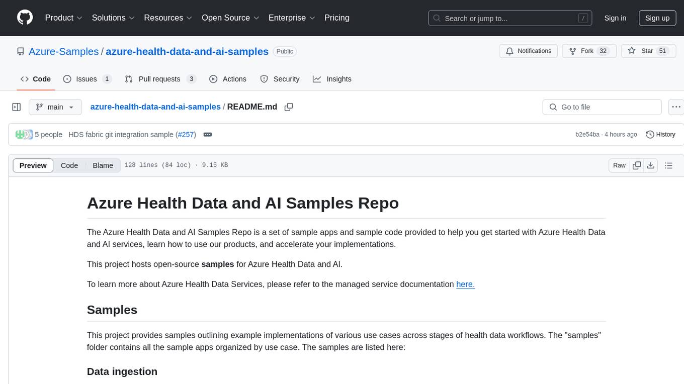Click the Pull requests count badge 3

(x=191, y=79)
